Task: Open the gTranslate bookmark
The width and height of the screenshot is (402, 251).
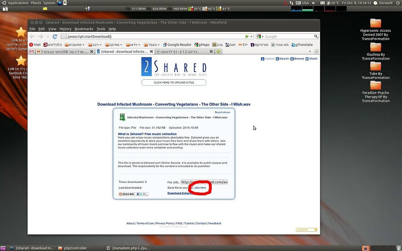Action: 302,45
